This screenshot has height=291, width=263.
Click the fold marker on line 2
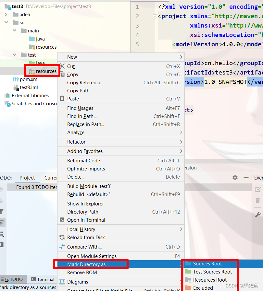click(155, 17)
